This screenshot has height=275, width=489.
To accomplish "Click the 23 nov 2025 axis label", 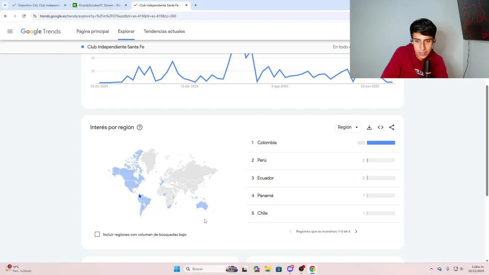I will pyautogui.click(x=370, y=86).
